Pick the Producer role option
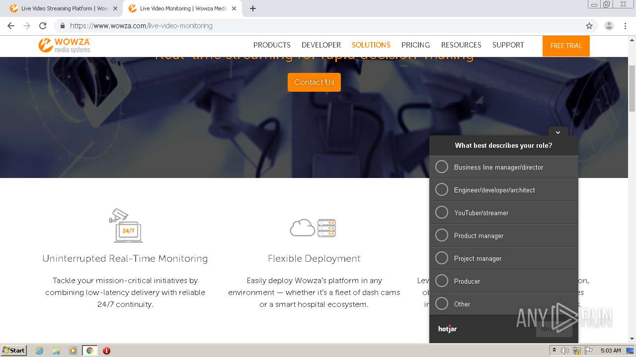This screenshot has height=357, width=636. 504,281
